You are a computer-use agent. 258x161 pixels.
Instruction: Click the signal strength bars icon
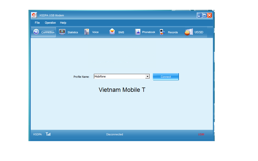point(48,134)
